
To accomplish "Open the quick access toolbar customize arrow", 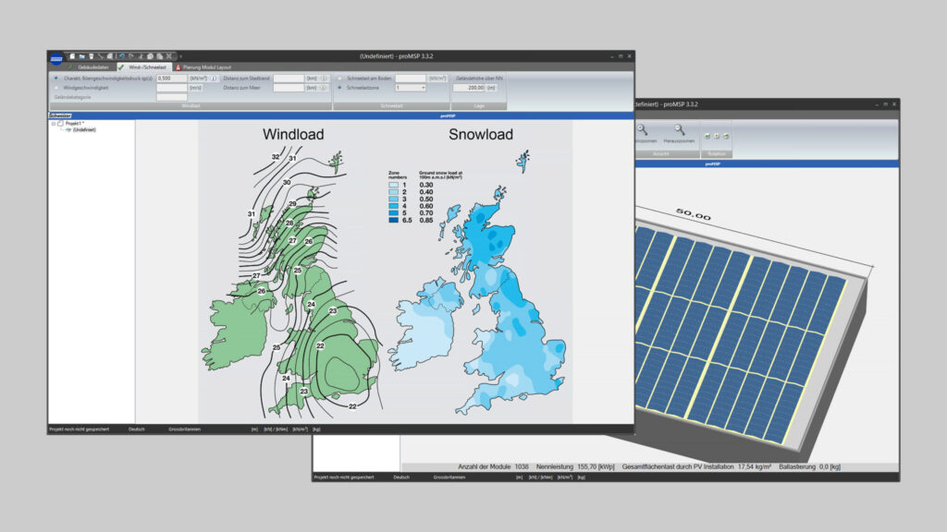I will [x=180, y=56].
